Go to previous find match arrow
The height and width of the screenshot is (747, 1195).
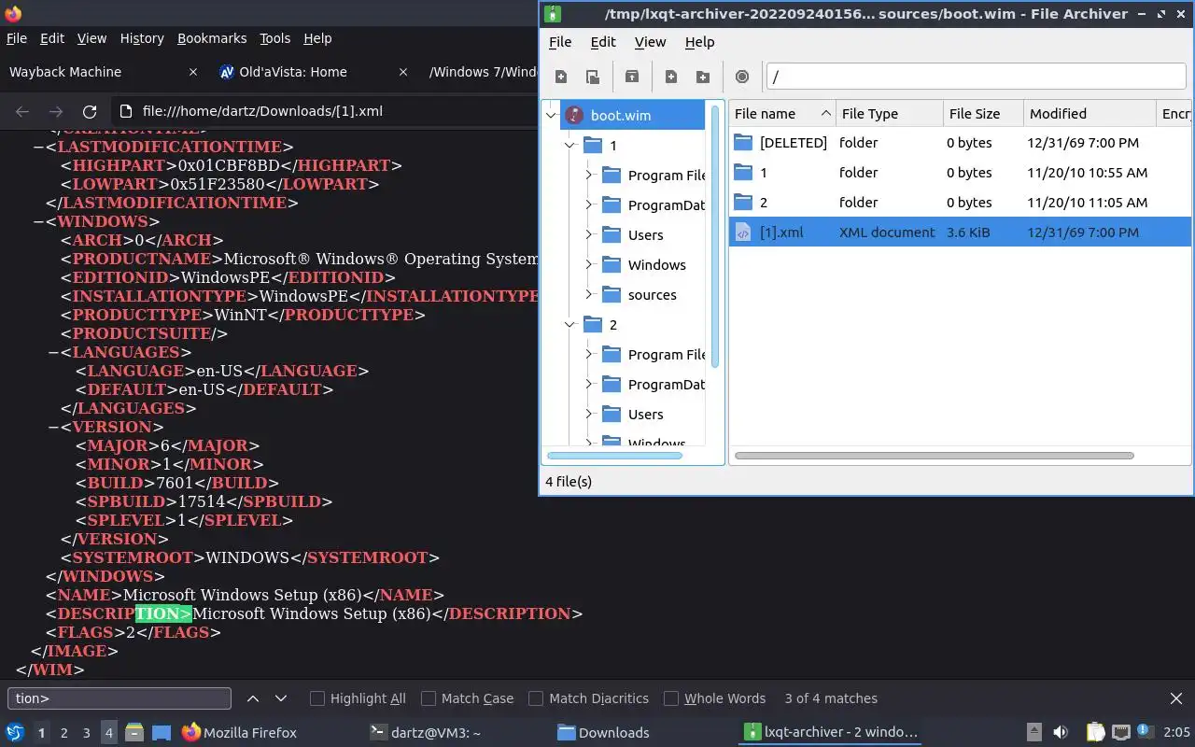tap(253, 698)
